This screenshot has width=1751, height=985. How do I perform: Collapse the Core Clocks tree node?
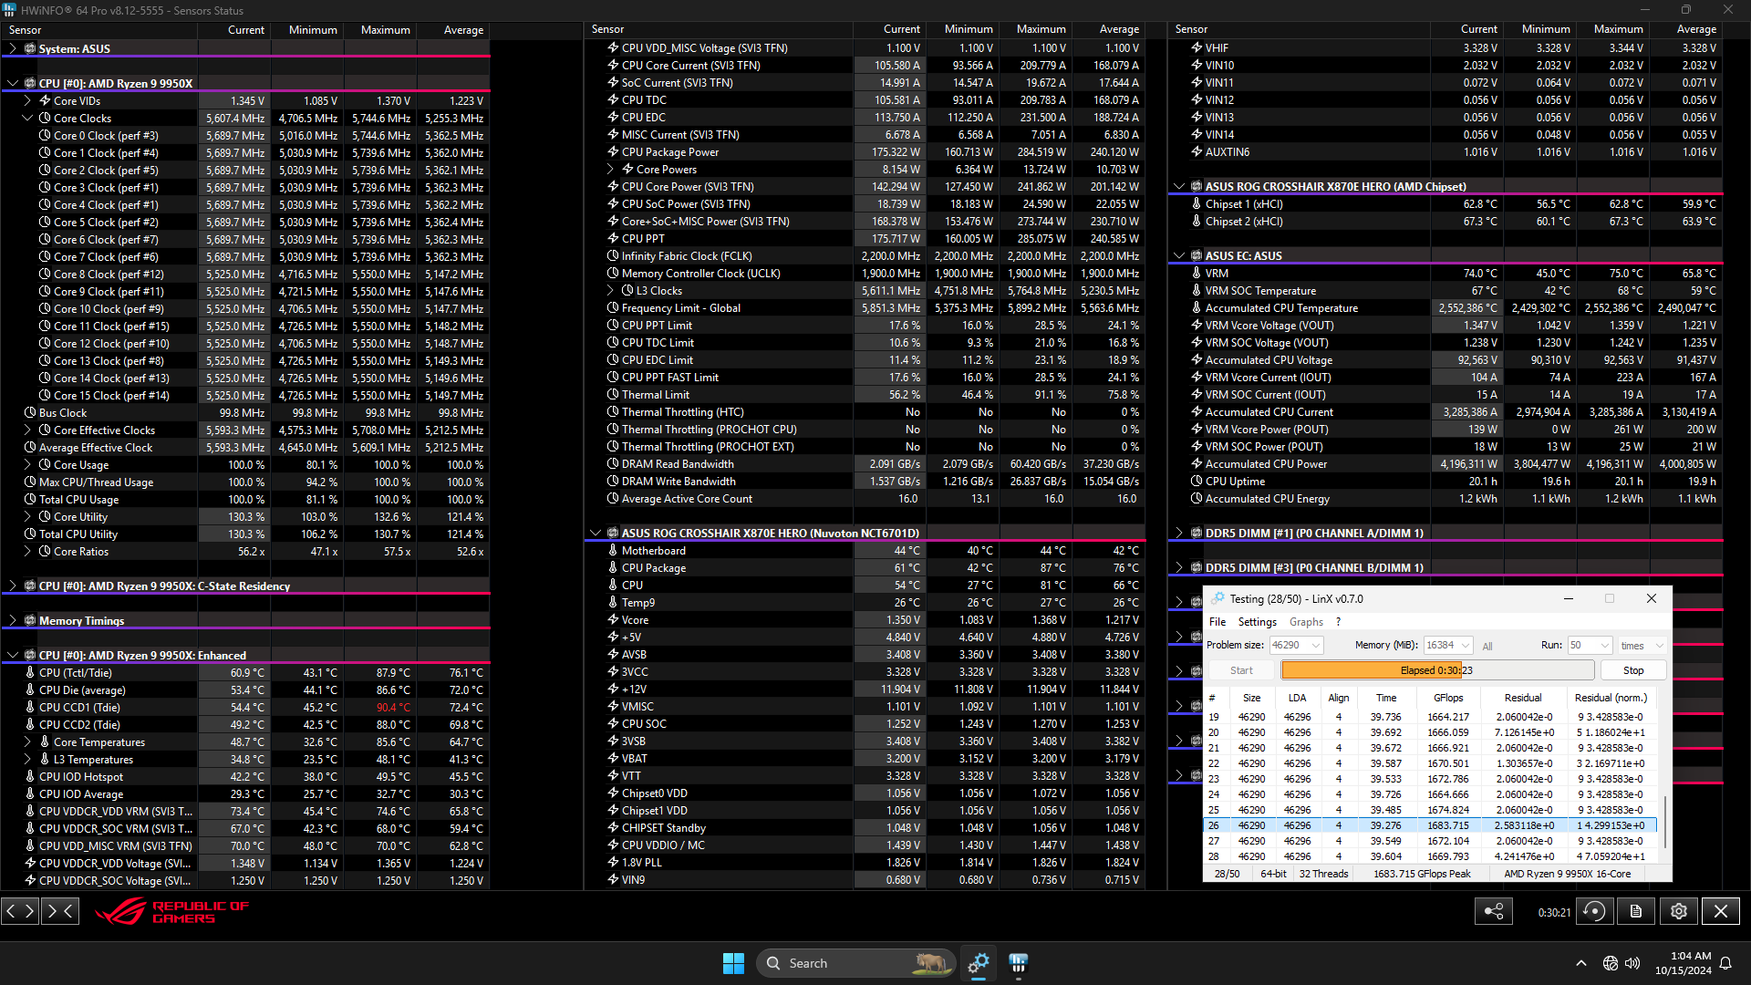pos(27,118)
